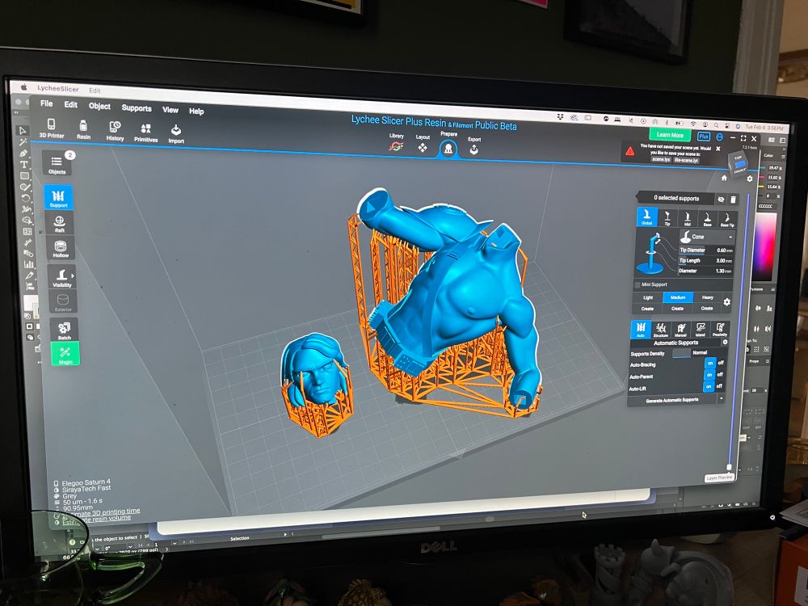Image resolution: width=808 pixels, height=606 pixels.
Task: Switch to the Structure supports mode
Action: tap(661, 330)
